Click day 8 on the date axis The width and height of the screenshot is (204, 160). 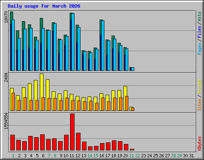click(55, 156)
